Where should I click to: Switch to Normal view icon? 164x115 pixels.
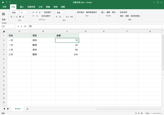(x=136, y=113)
